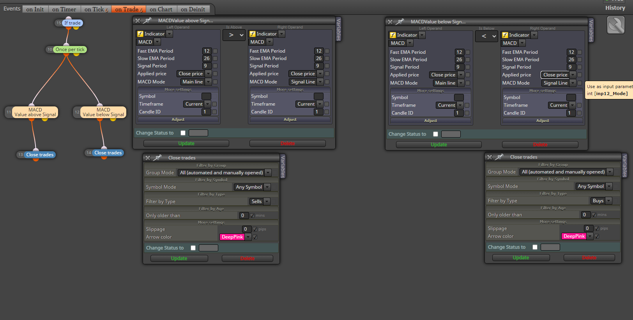Click left operand function icon in MACDValue below panel
The width and height of the screenshot is (633, 320).
(393, 35)
